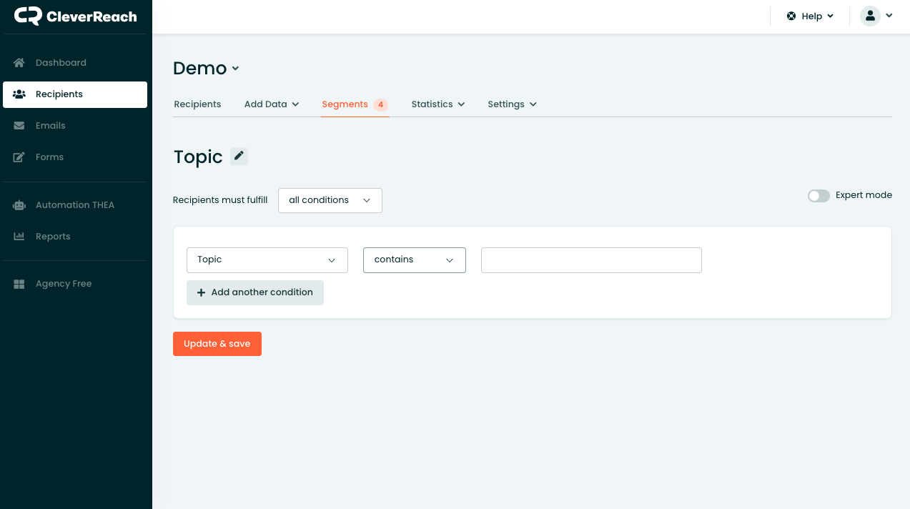Click the Automation THEA robot icon
The image size is (910, 509).
[x=19, y=205]
